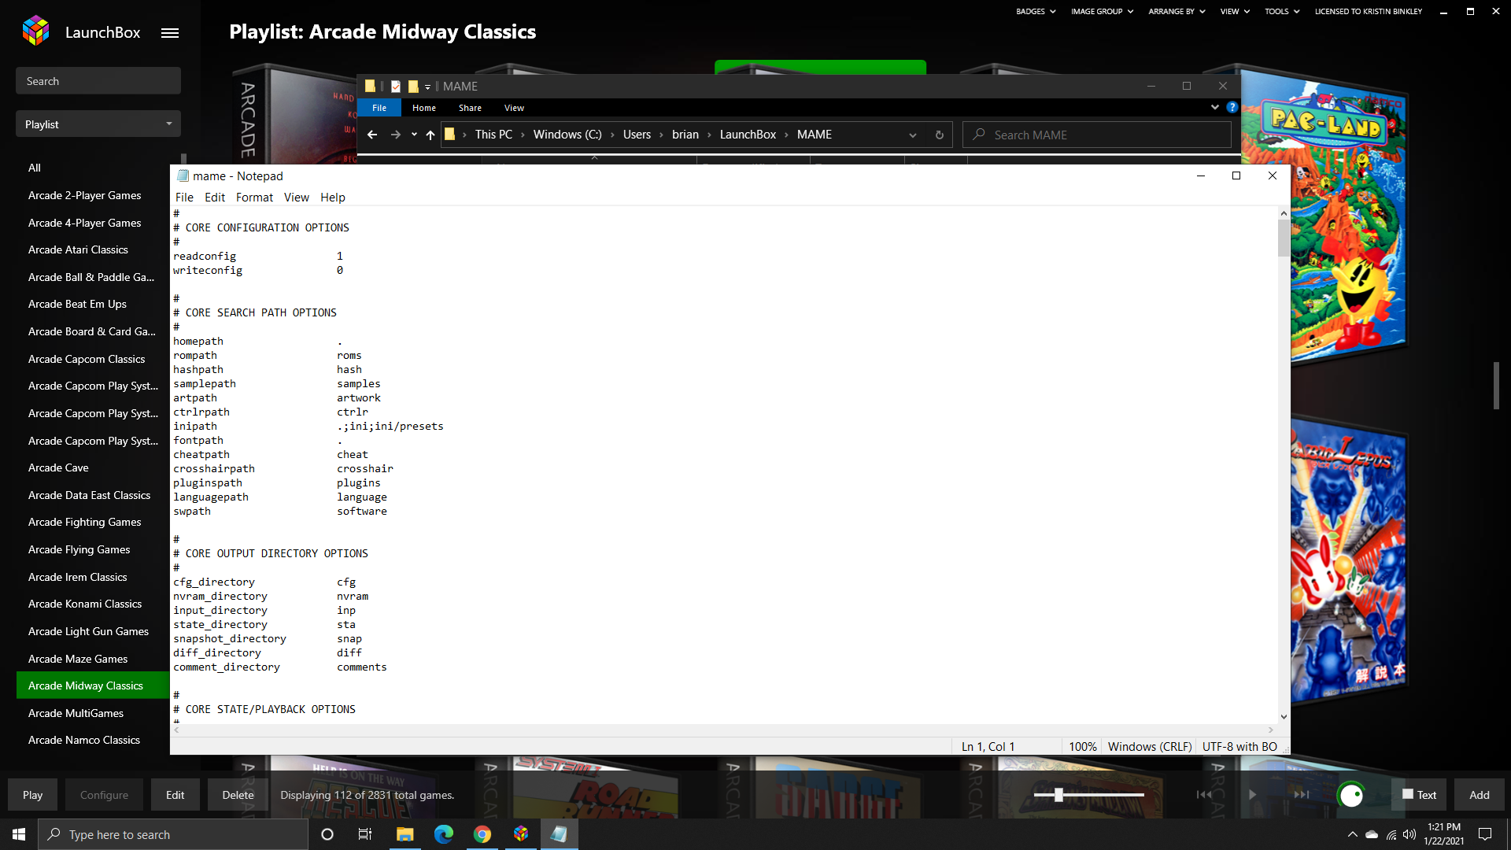1511x850 pixels.
Task: Open Notepad Edit menu
Action: pyautogui.click(x=215, y=198)
